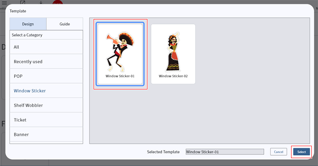The image size is (318, 166).
Task: Switch to the Guide tab
Action: tap(65, 24)
